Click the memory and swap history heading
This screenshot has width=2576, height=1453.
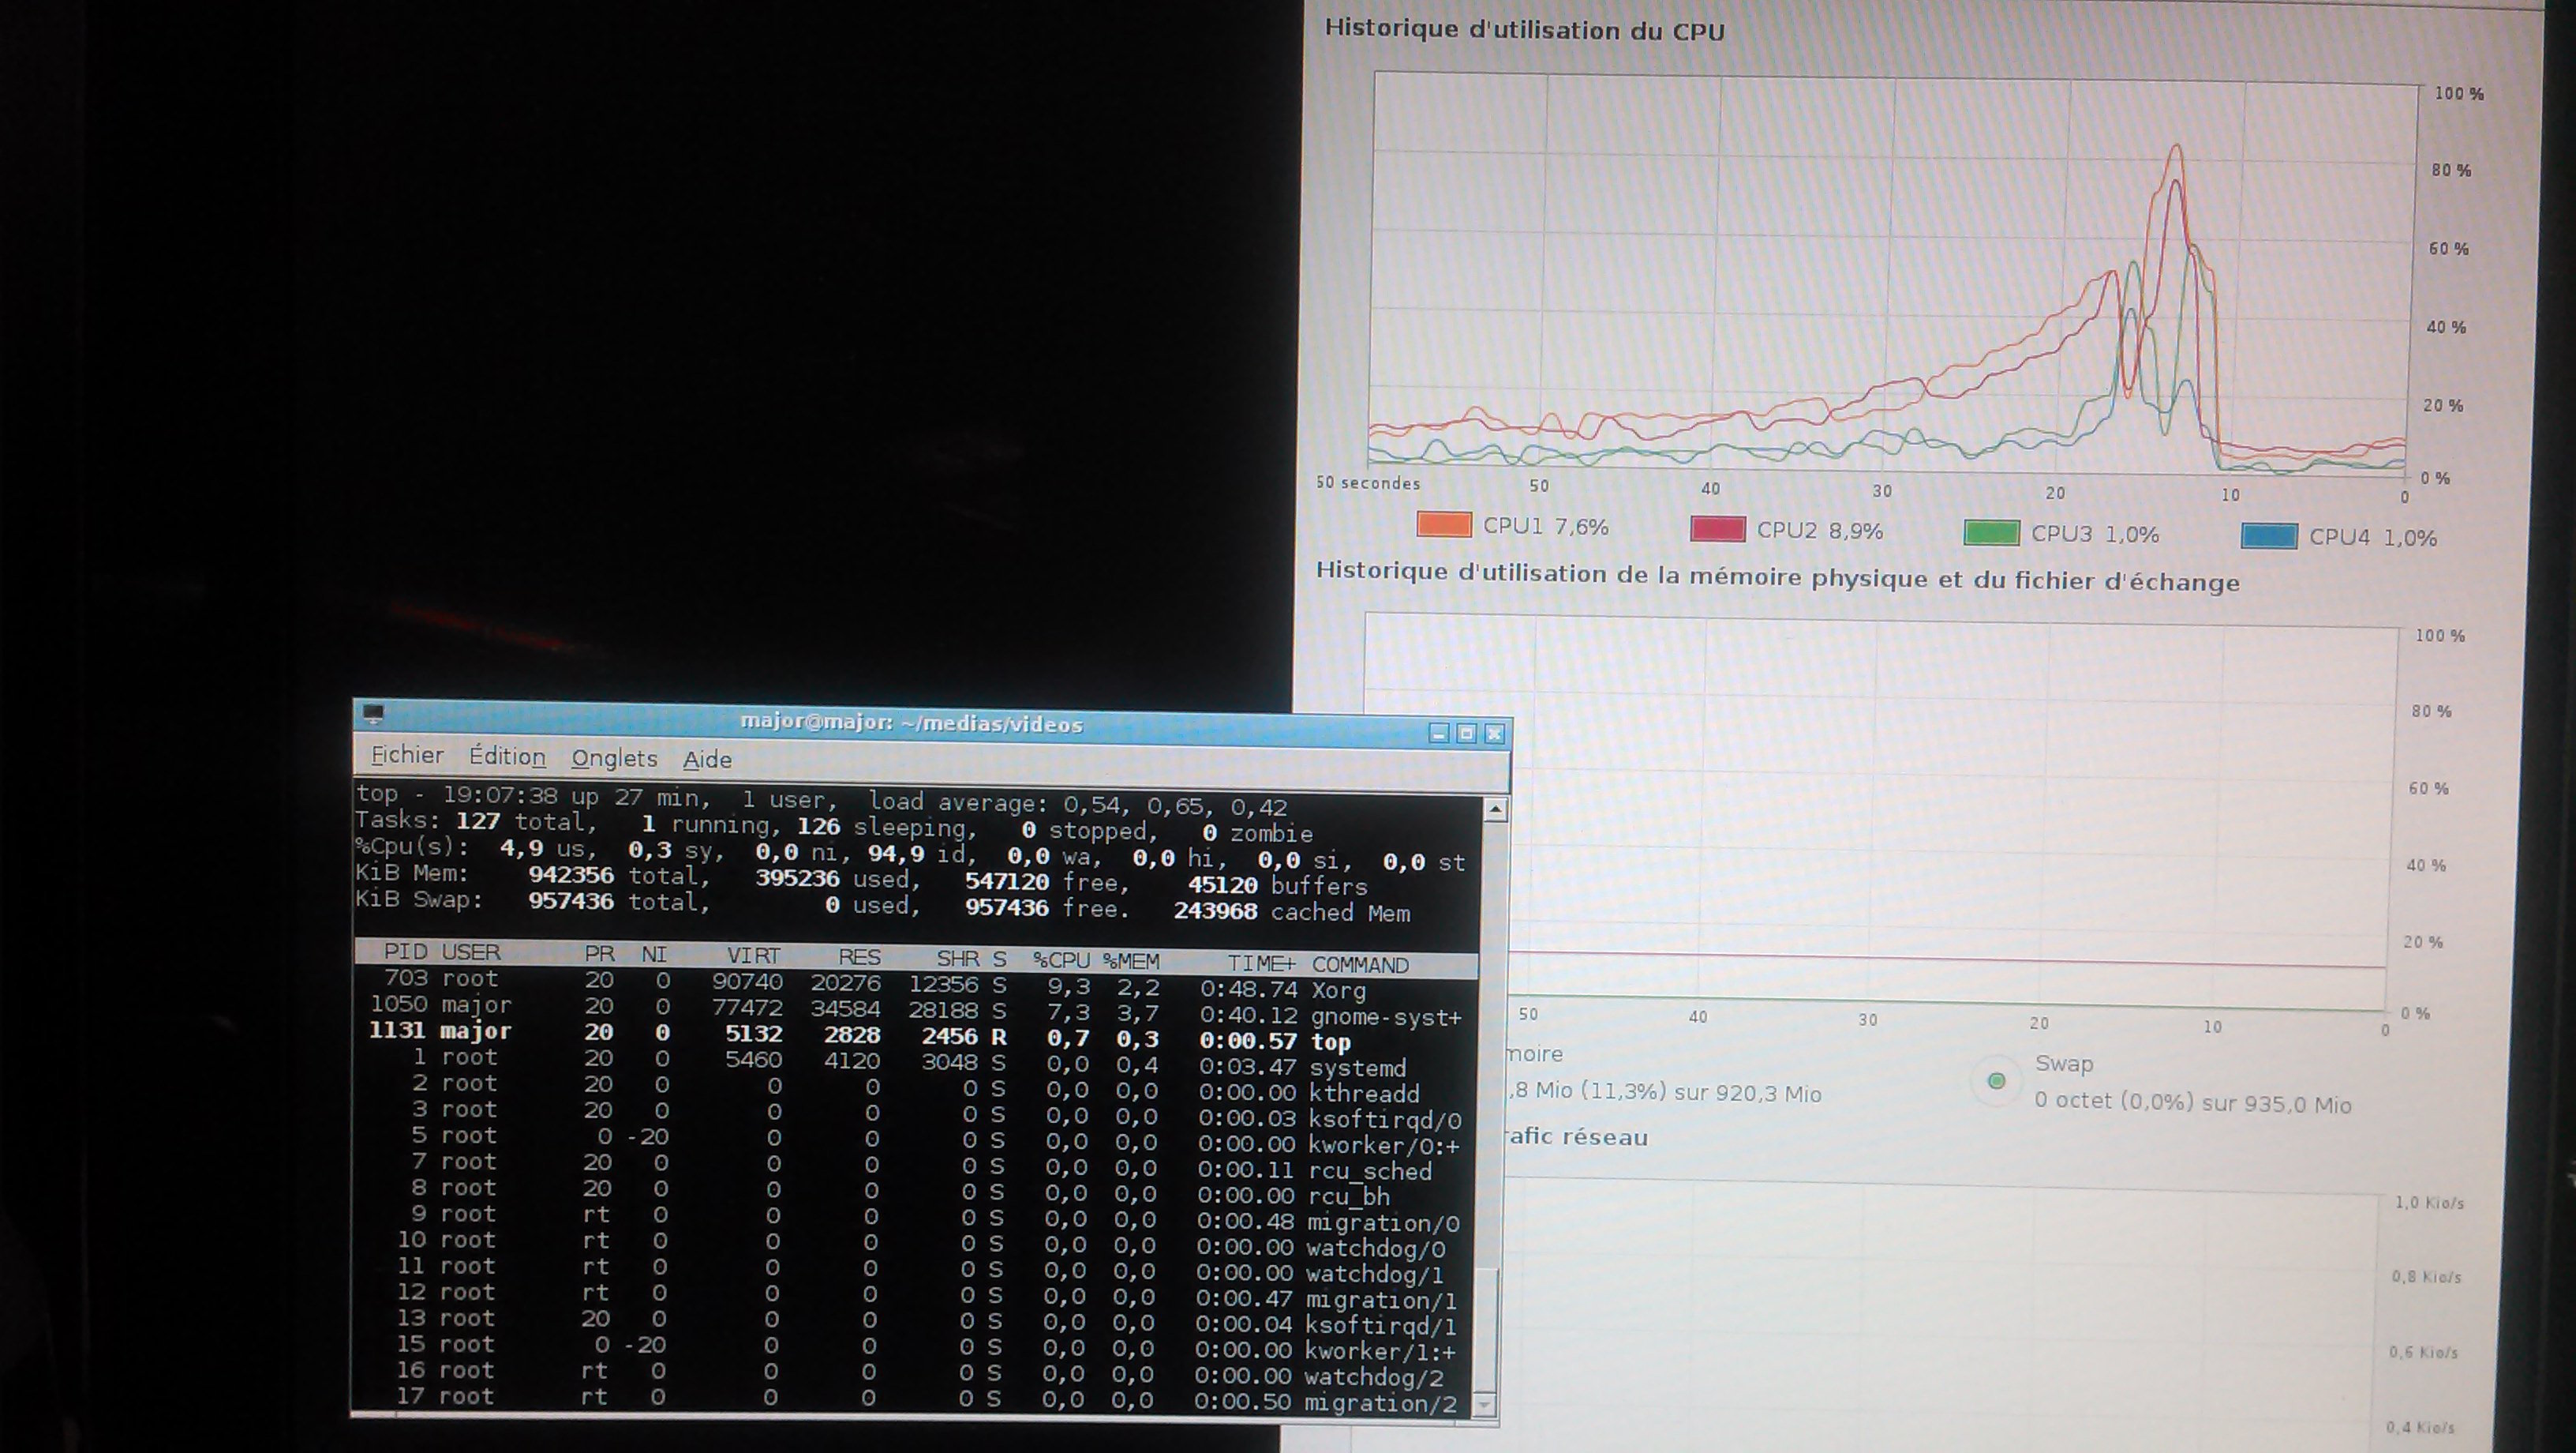(x=1777, y=576)
